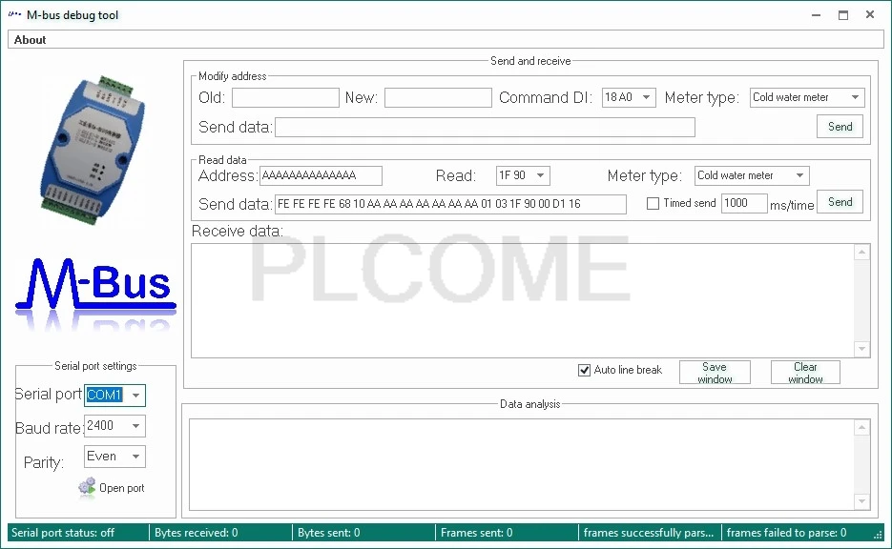Click Send in Read data section
Viewport: 892px width, 549px height.
click(840, 202)
